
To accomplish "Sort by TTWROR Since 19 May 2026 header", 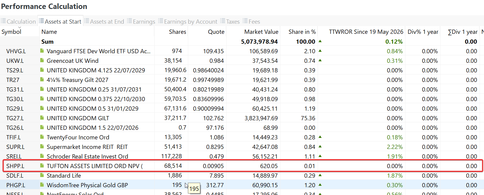I will (x=366, y=32).
